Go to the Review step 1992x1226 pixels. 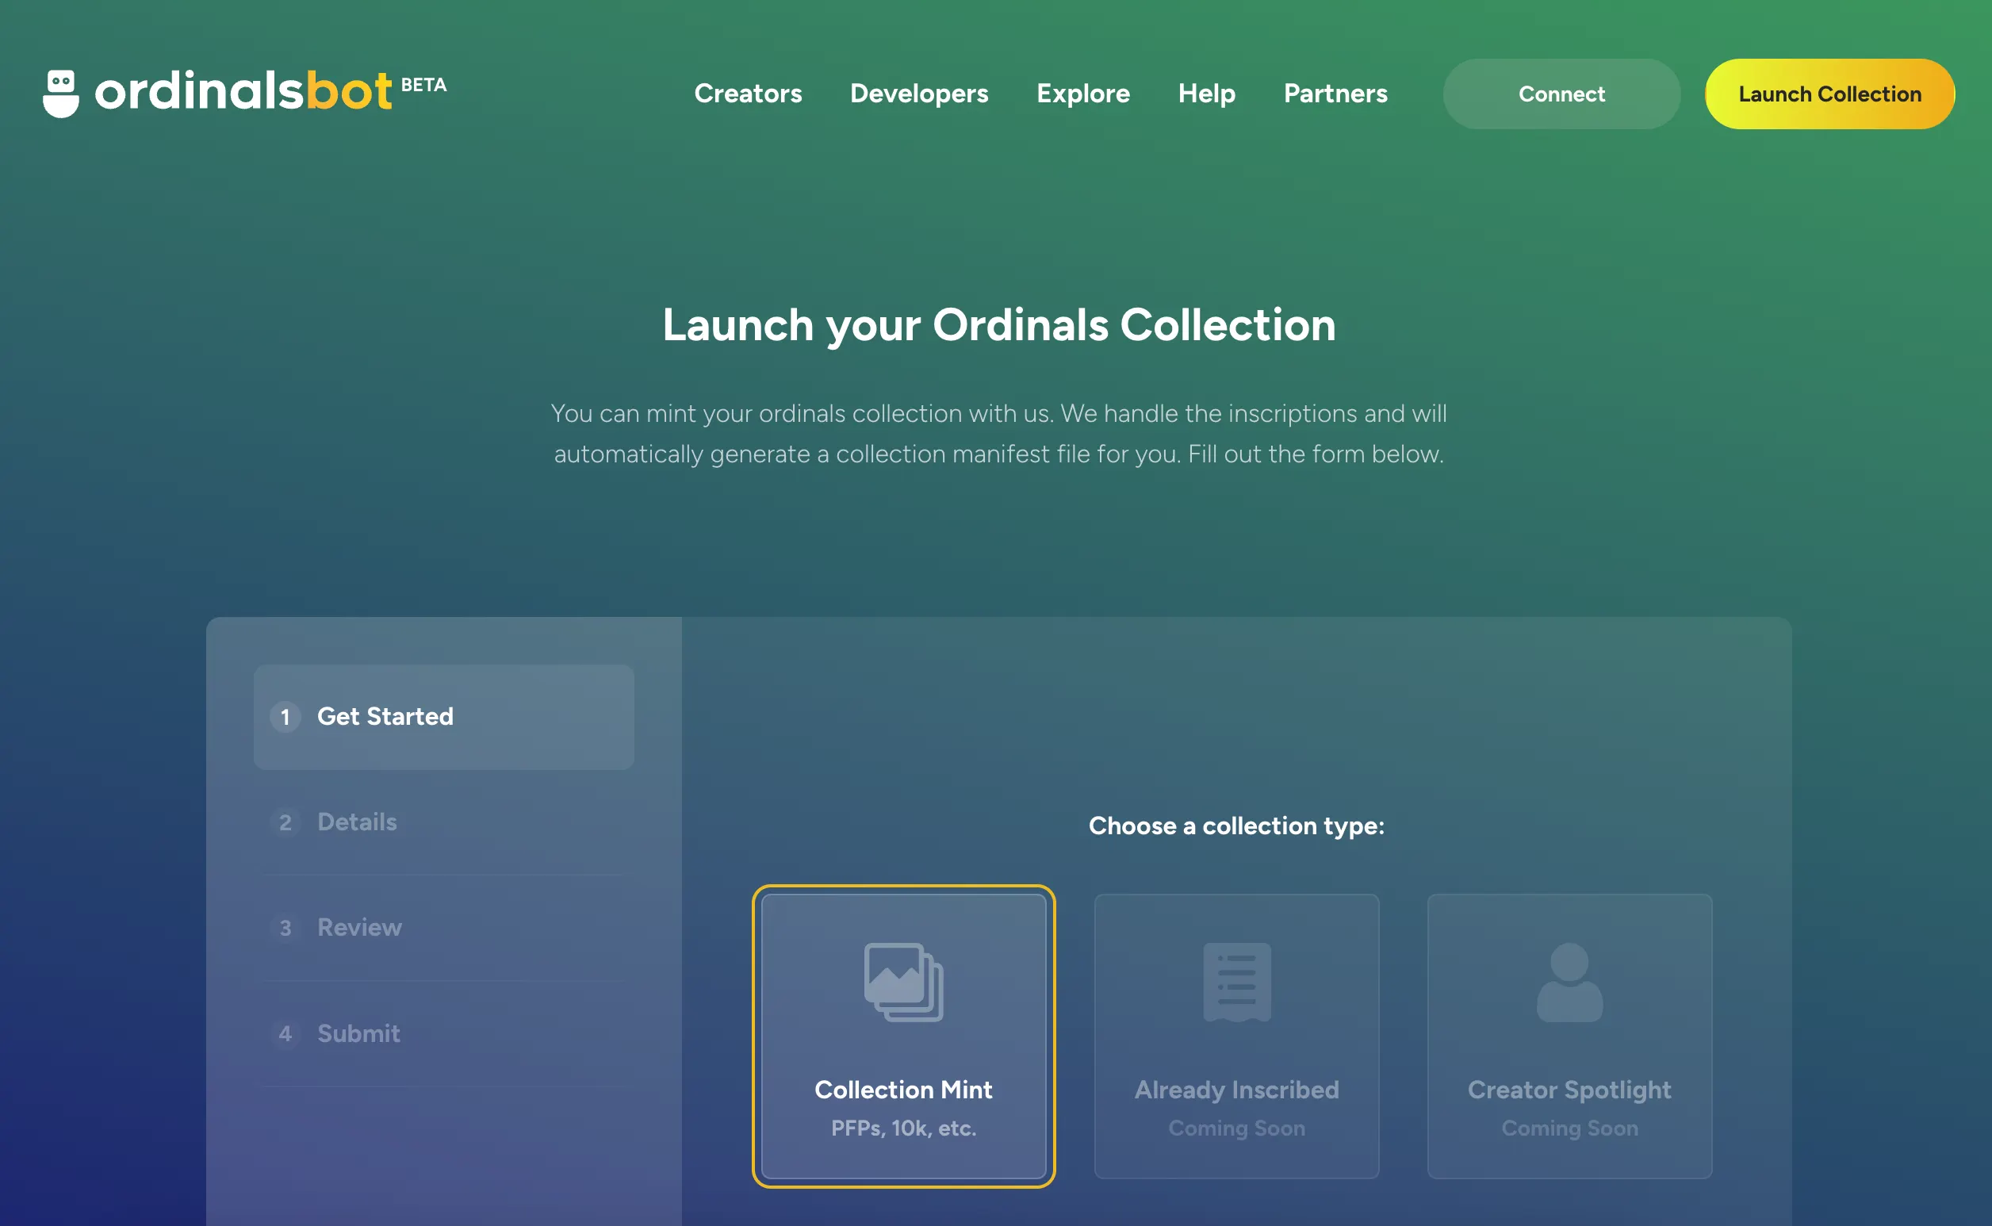click(x=359, y=928)
